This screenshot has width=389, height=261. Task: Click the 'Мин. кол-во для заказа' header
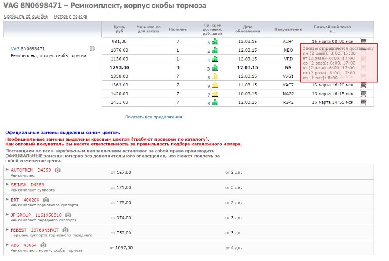[149, 29]
